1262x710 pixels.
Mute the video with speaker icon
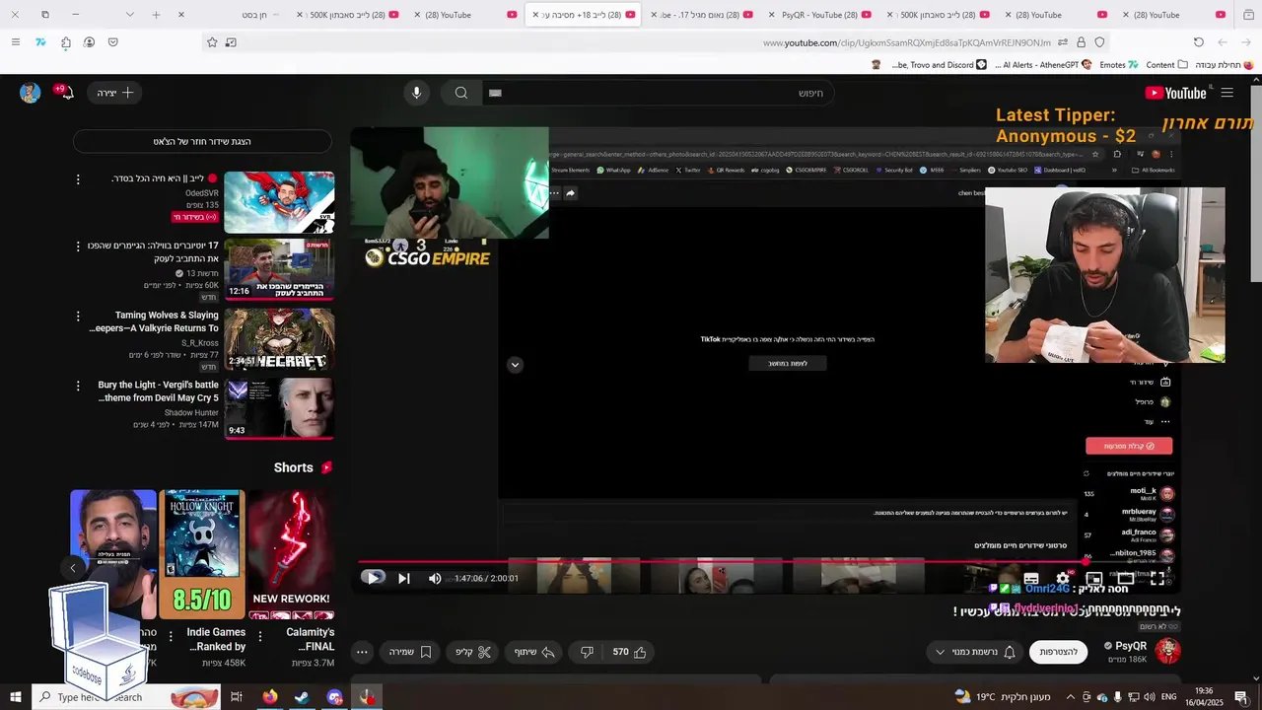(435, 578)
